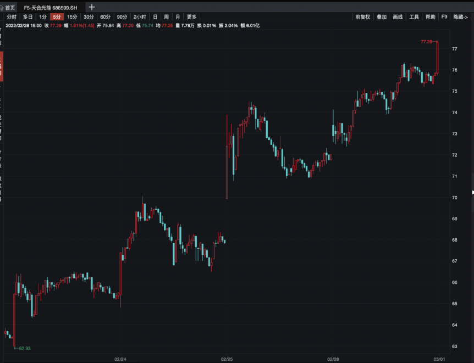Open a new tab with the plus icon
474x363 pixels.
click(92, 7)
